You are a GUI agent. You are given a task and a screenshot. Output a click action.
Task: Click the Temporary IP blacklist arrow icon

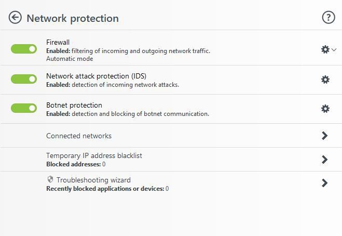pyautogui.click(x=324, y=160)
